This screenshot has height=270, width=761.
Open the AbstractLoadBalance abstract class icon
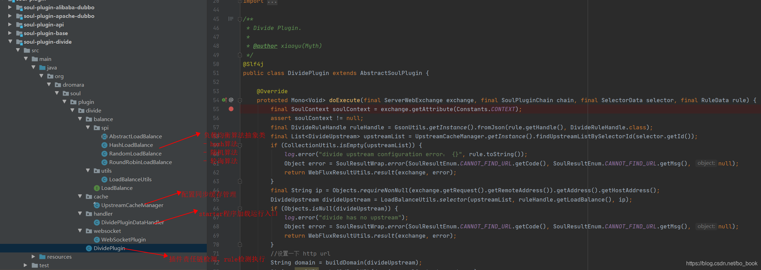click(104, 136)
